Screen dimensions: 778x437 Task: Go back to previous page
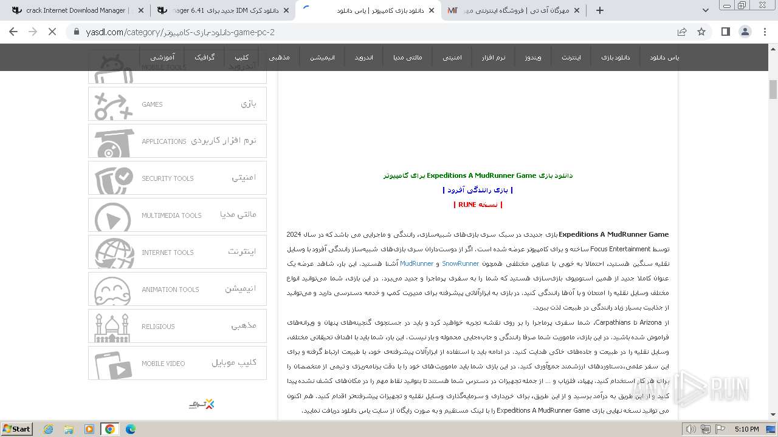14,32
